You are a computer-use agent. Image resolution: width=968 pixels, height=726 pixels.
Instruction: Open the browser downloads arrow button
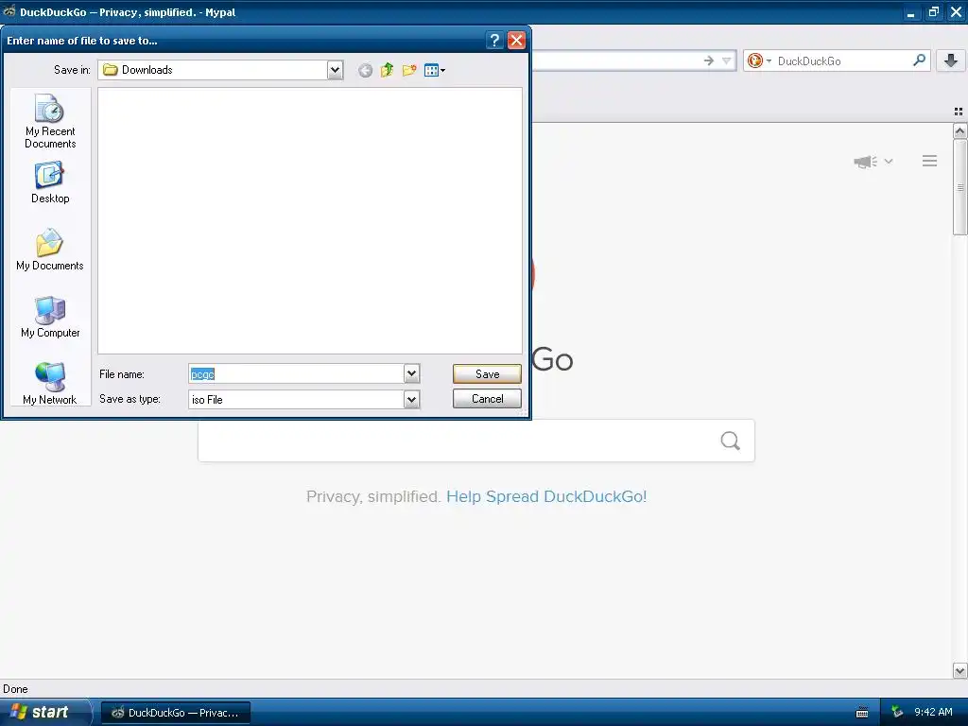point(951,60)
